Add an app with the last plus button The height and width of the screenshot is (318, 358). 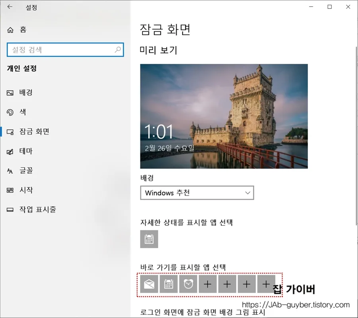(x=266, y=284)
